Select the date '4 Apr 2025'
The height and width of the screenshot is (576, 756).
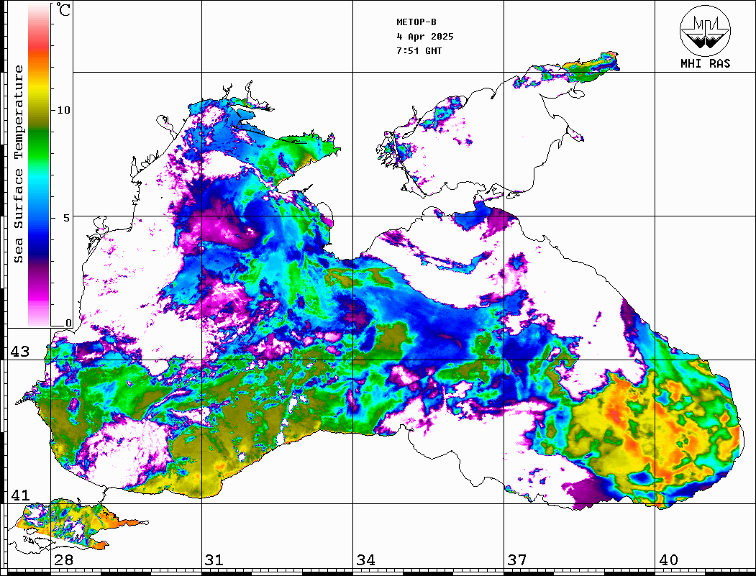point(425,37)
